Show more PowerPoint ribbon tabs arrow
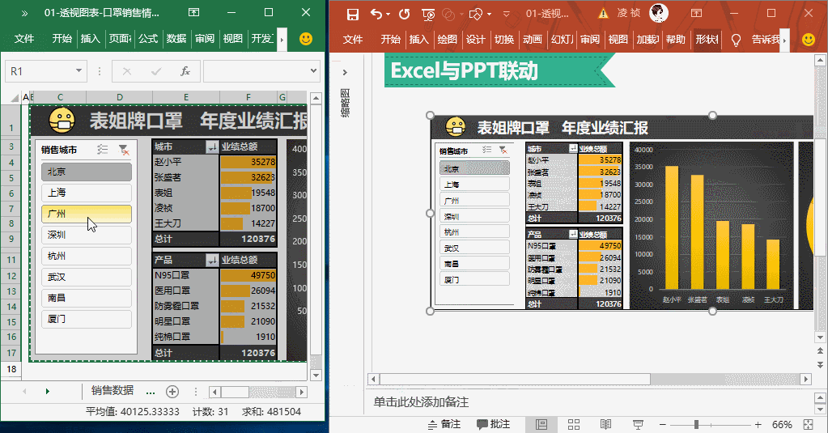 point(785,40)
